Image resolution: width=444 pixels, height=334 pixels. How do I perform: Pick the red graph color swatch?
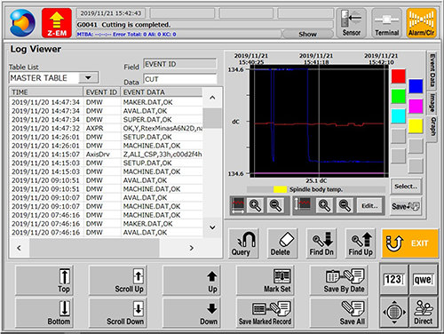pyautogui.click(x=398, y=76)
